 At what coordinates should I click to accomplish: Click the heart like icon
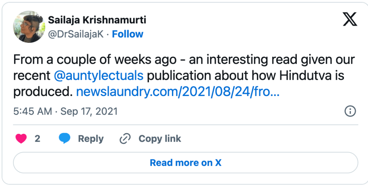coord(21,139)
